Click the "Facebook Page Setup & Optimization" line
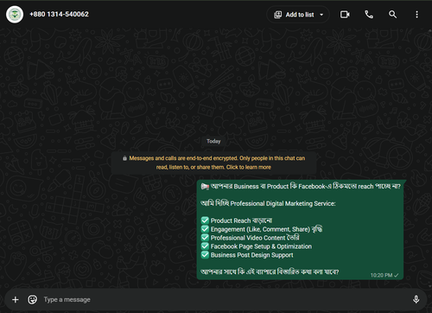 click(257, 246)
